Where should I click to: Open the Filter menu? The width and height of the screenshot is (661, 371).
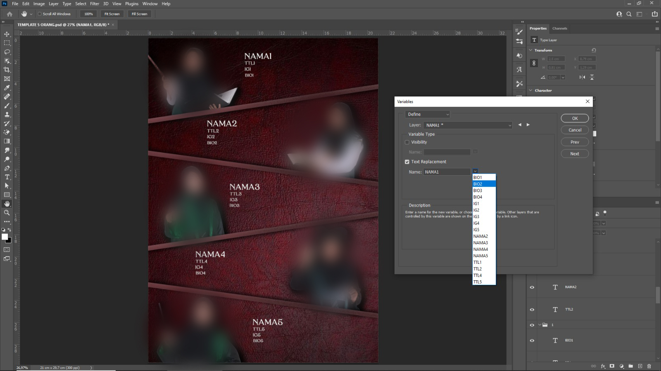point(95,4)
